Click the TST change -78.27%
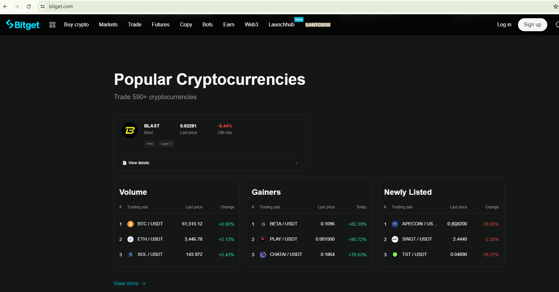The image size is (559, 292). click(x=490, y=255)
